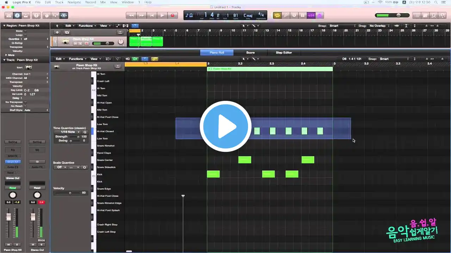Open Piano Roll Edit menu
The width and height of the screenshot is (451, 253).
click(60, 59)
